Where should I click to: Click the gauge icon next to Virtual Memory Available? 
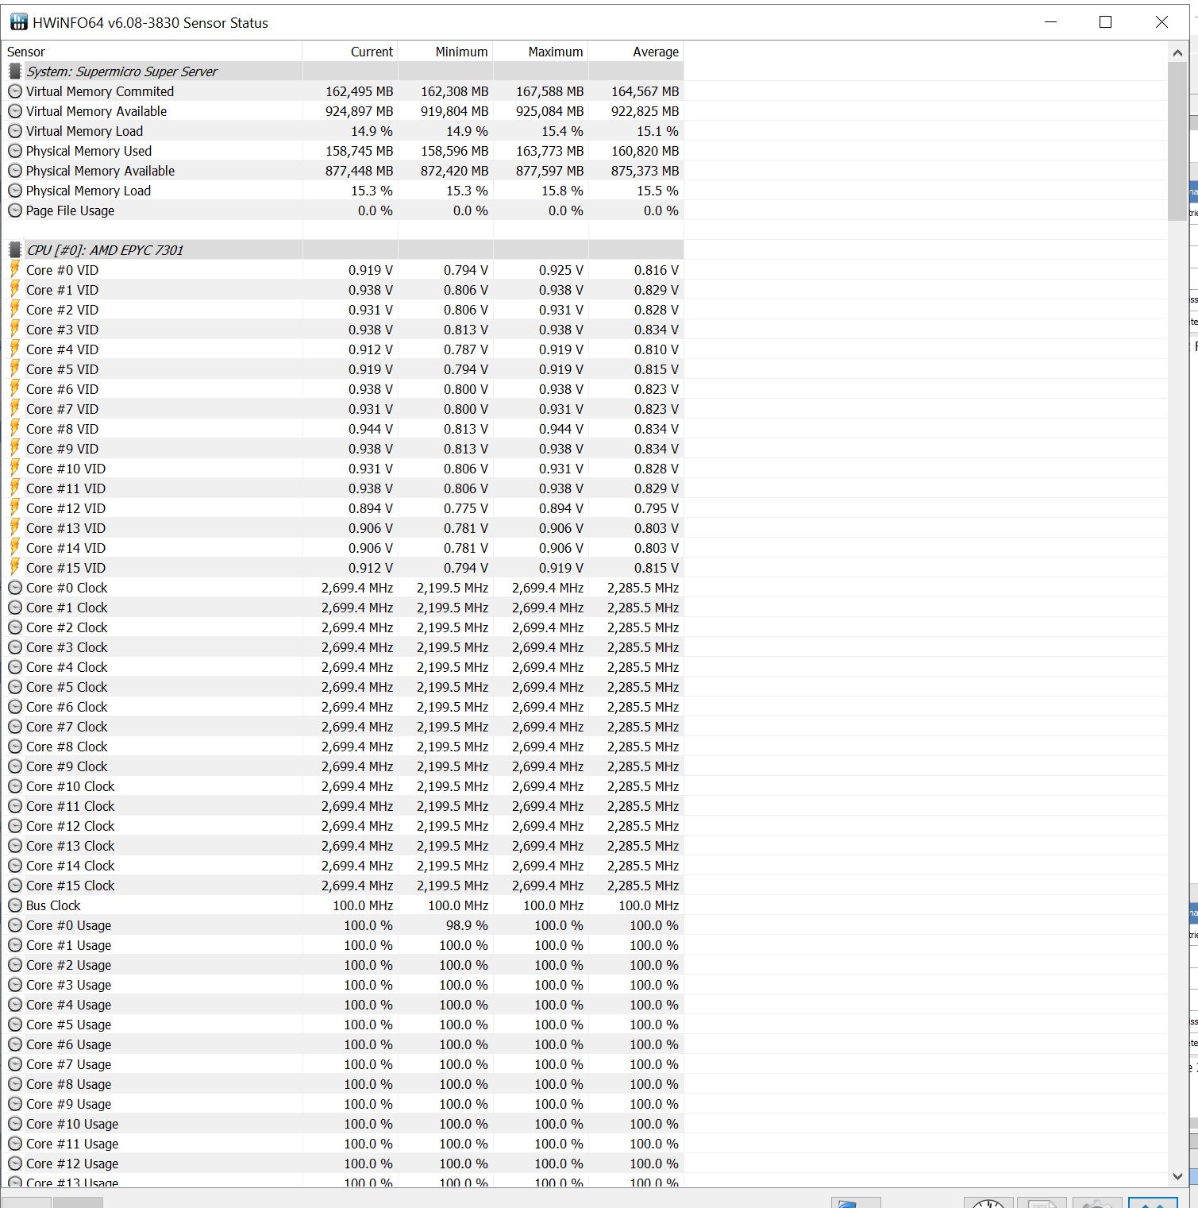pyautogui.click(x=15, y=111)
